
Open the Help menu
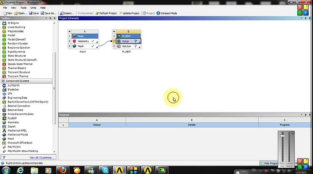[x=43, y=8]
